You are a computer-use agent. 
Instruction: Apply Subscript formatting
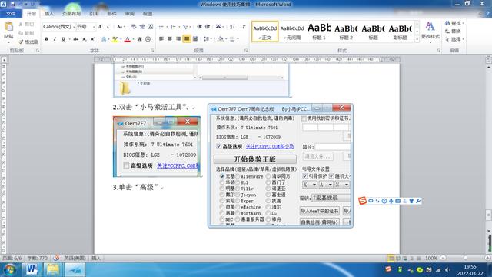(x=85, y=39)
